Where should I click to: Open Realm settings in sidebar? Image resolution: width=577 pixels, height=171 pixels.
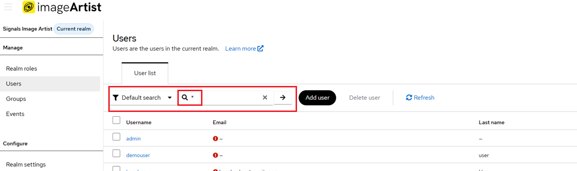[26, 164]
